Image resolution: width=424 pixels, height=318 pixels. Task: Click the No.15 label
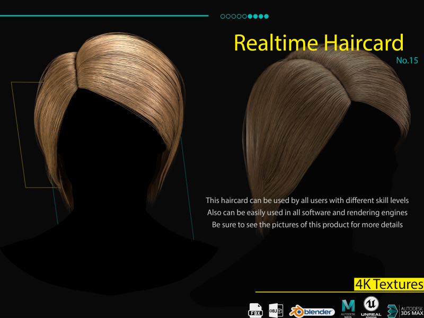coord(407,60)
